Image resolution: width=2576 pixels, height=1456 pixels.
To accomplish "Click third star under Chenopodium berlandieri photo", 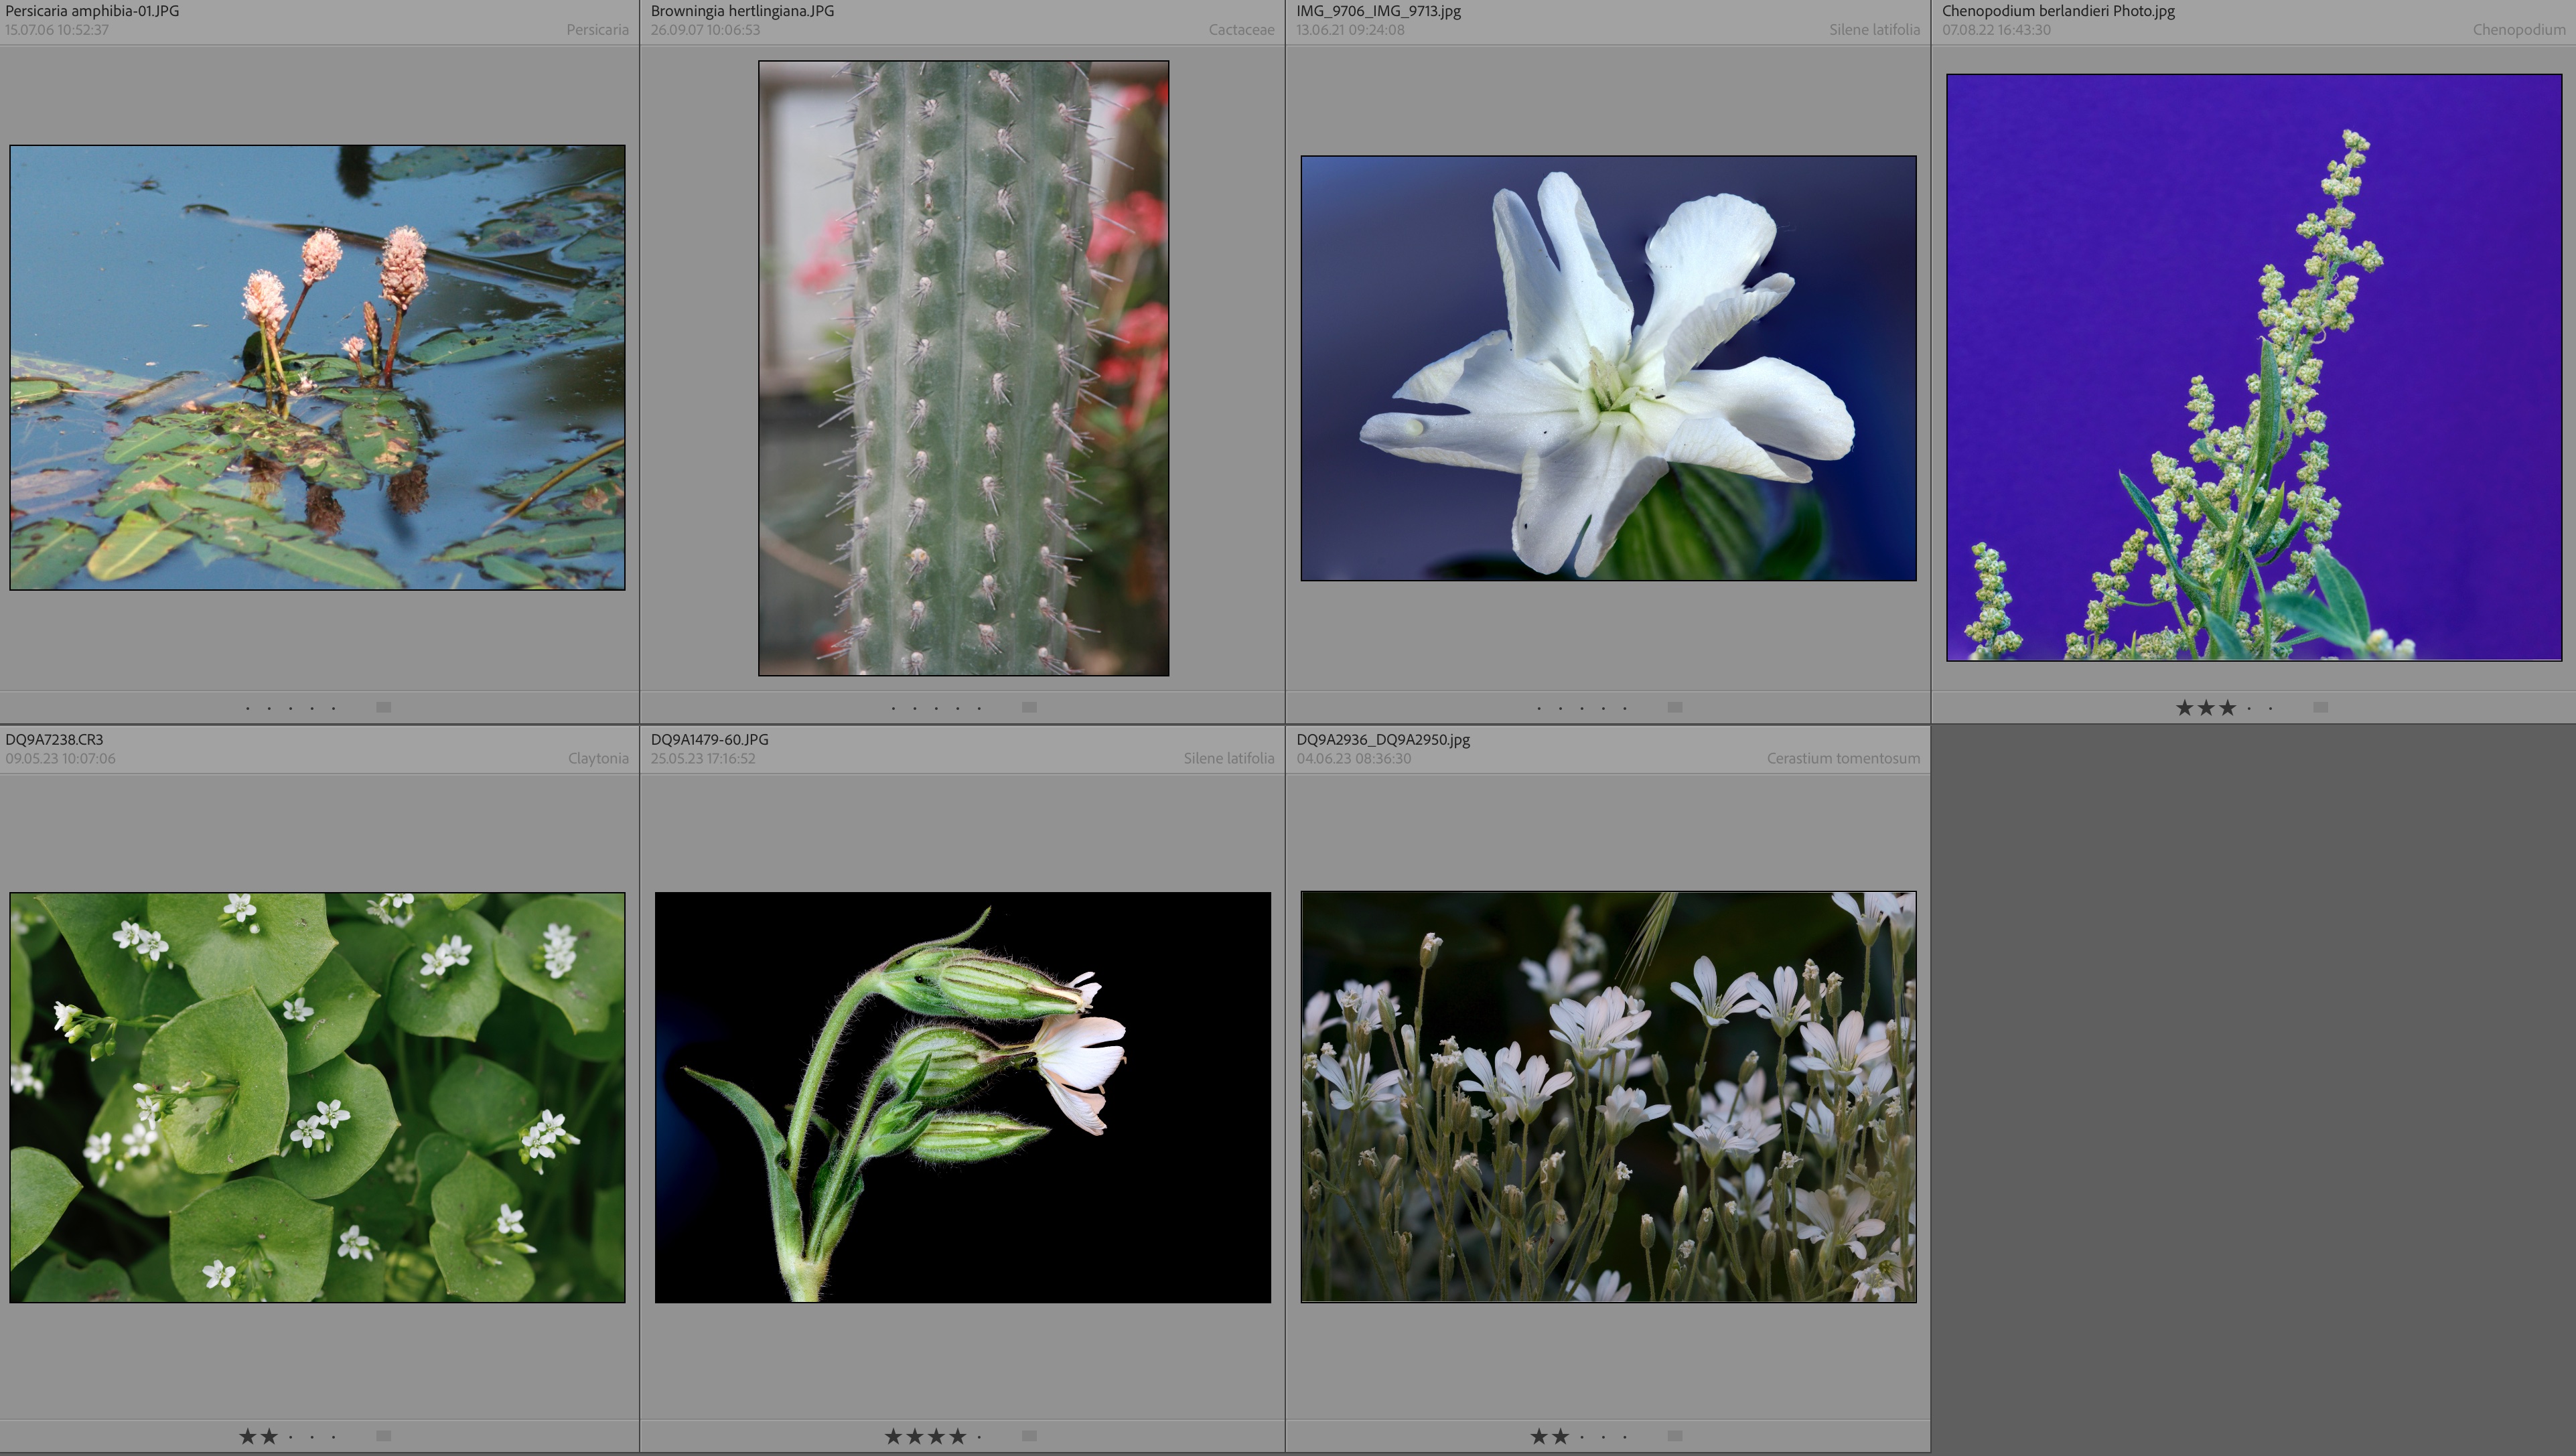I will click(x=2227, y=707).
